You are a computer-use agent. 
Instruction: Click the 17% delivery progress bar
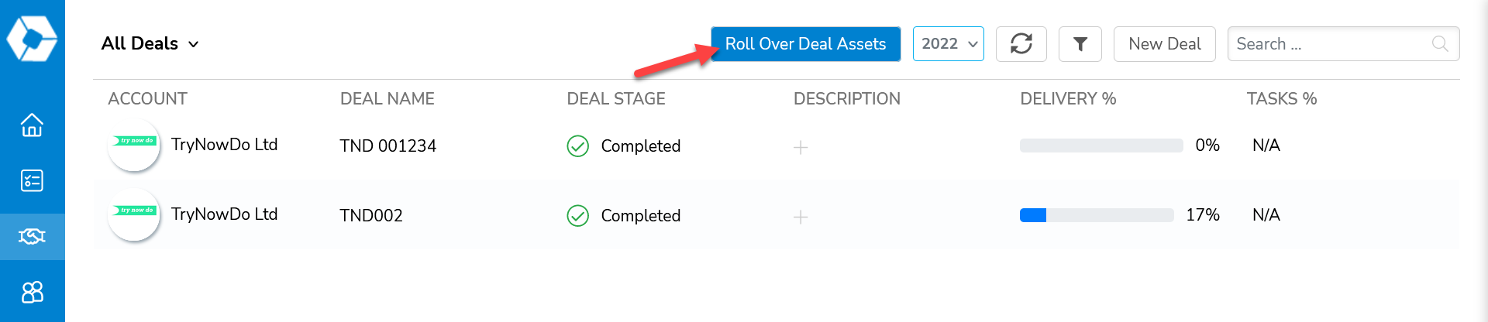[x=1097, y=215]
